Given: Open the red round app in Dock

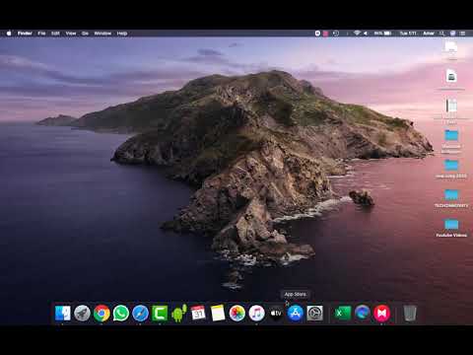Looking at the screenshot, I should (381, 313).
